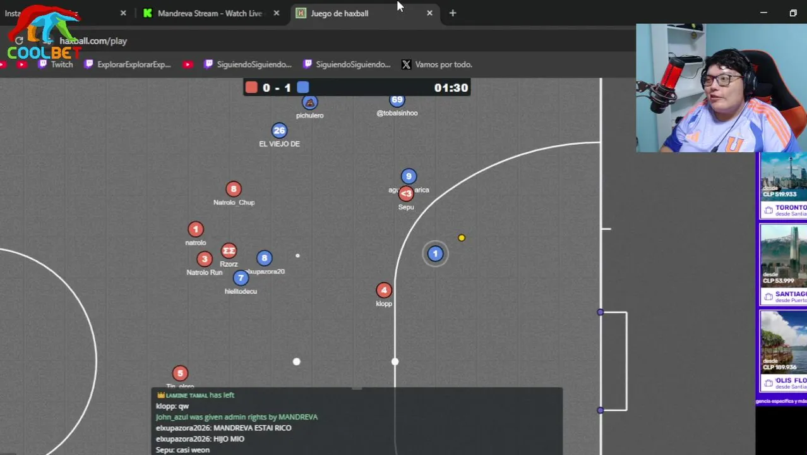
Task: Click the penalty arc white marker dot
Action: 395,361
